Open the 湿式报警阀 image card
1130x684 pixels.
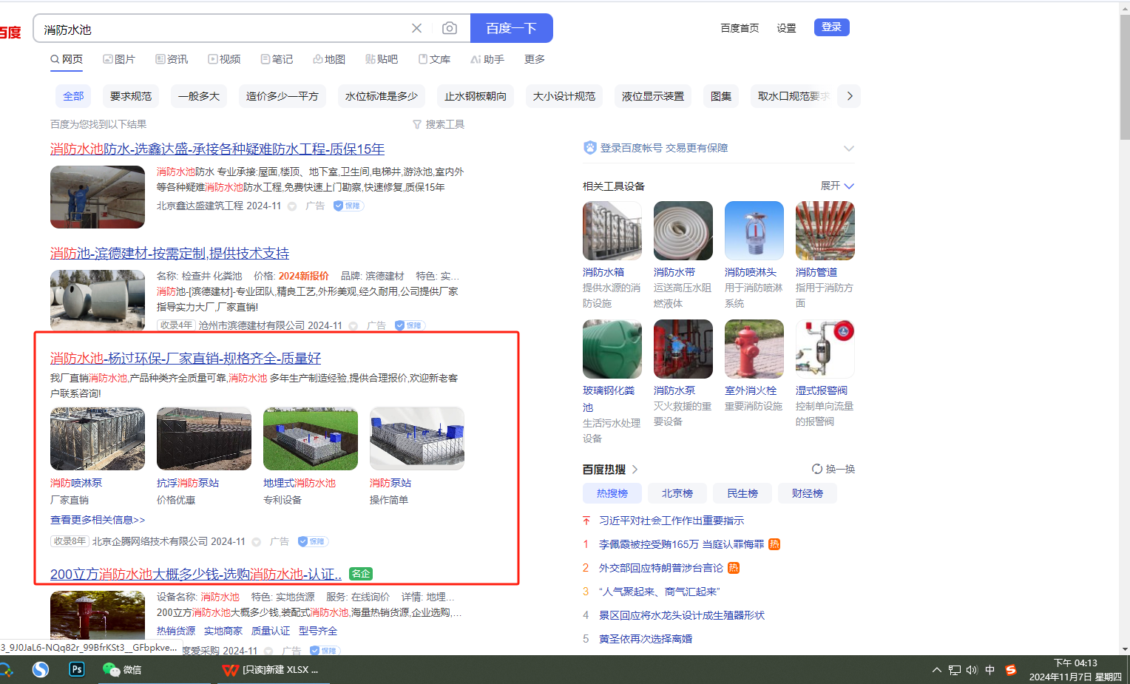click(x=825, y=349)
